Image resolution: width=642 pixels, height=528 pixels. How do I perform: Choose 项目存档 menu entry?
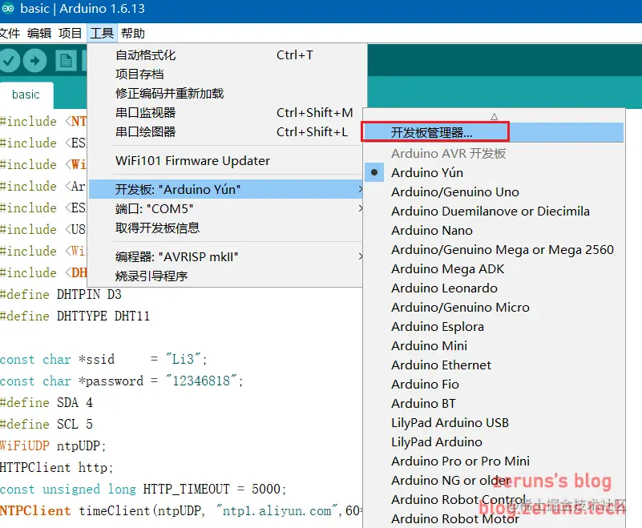click(x=225, y=74)
